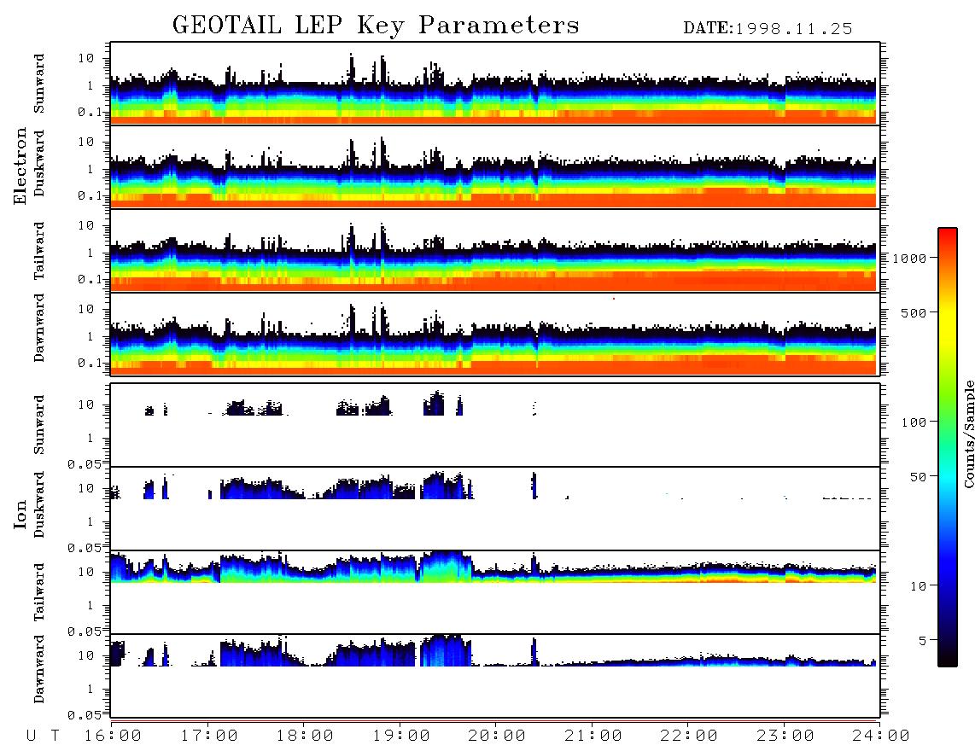975x751 pixels.
Task: Click the "0.05" tick in Ion Sunward panel
Action: (x=85, y=463)
